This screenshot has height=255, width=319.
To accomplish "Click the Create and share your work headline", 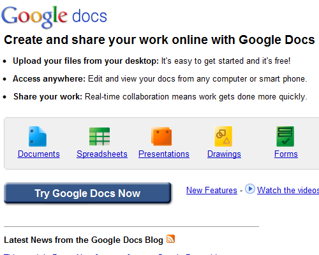I will (x=159, y=40).
